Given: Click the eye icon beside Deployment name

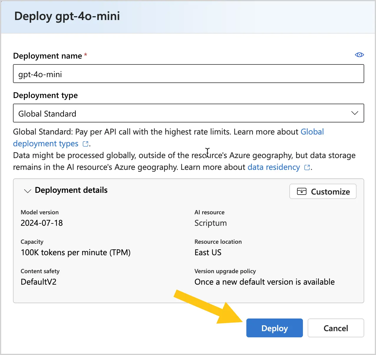Looking at the screenshot, I should tap(359, 55).
